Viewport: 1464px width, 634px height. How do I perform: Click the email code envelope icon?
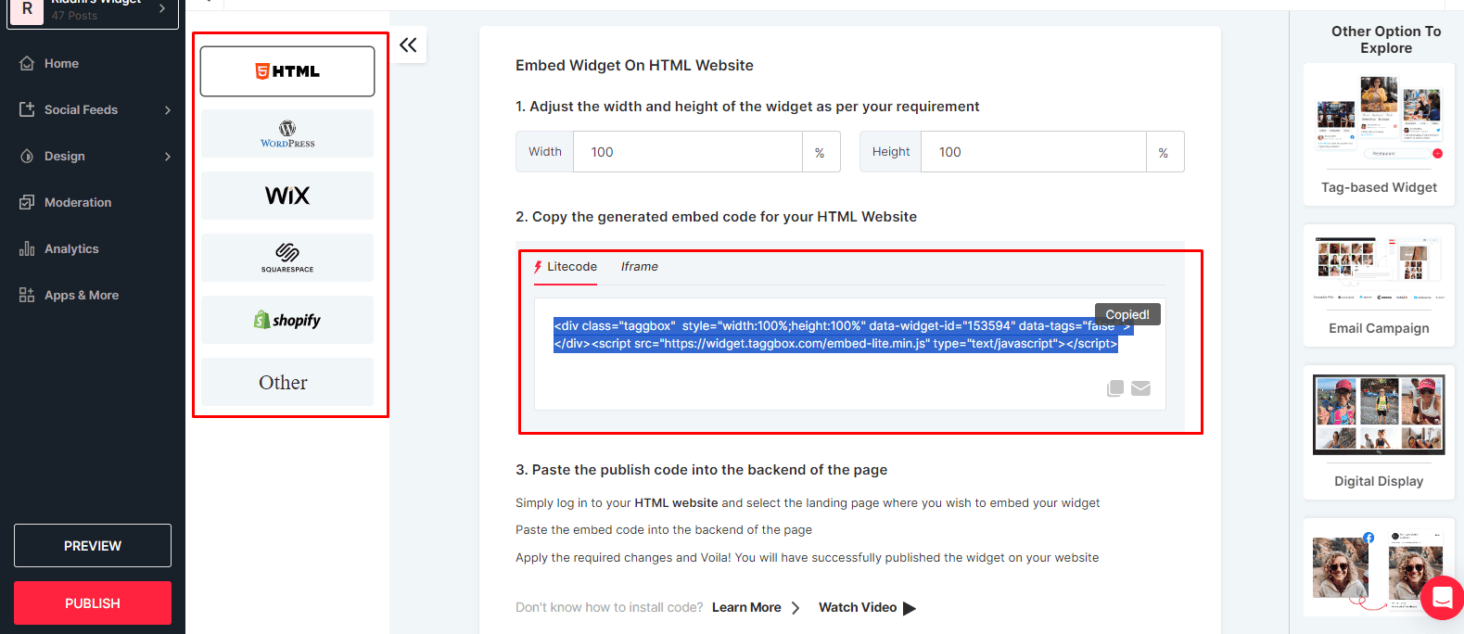pos(1141,388)
